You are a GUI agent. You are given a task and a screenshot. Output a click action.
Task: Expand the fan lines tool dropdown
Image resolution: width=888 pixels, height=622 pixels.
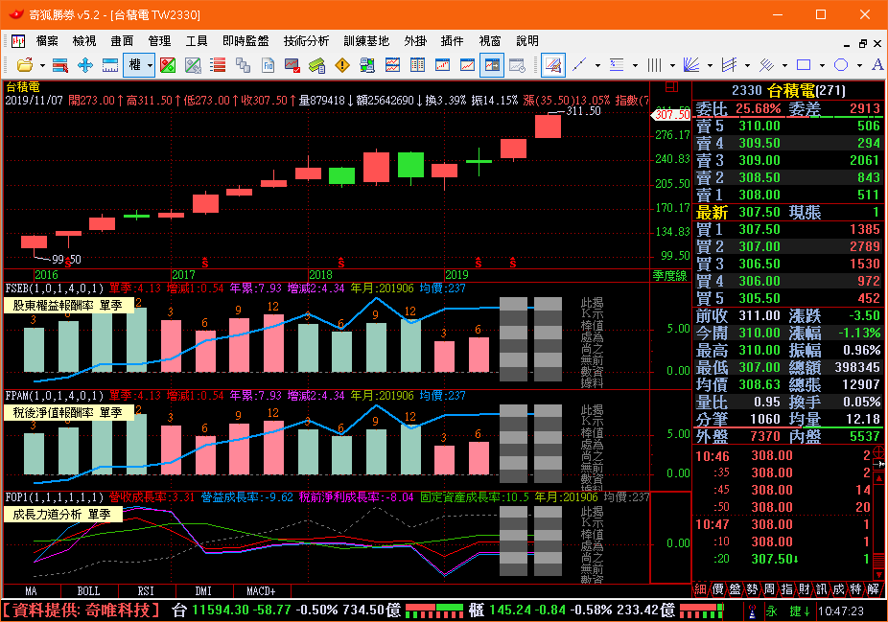pos(710,66)
